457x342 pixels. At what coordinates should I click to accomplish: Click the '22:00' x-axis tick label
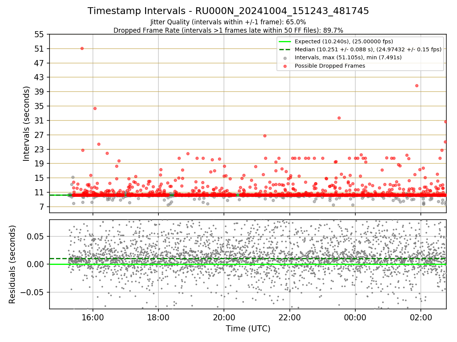coord(289,317)
